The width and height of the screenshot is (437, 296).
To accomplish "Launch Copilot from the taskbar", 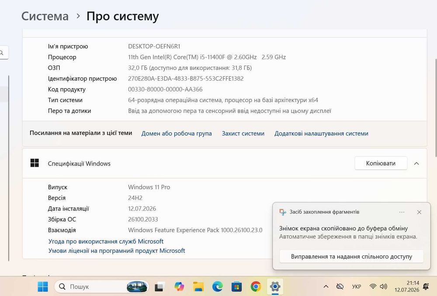I will 179,286.
